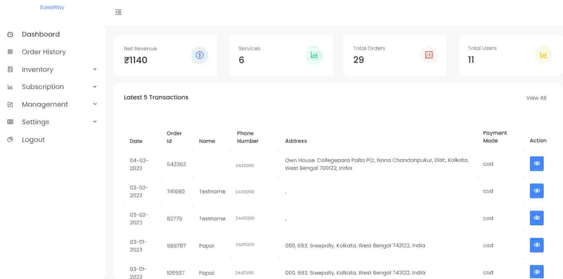Screen dimensions: 563x279
Task: Show details for order 82779
Action: click(536, 218)
